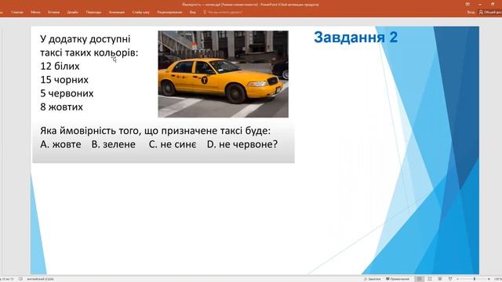This screenshot has height=282, width=502.
Task: Open the Вставка ribbon tab
Action: coord(53,13)
